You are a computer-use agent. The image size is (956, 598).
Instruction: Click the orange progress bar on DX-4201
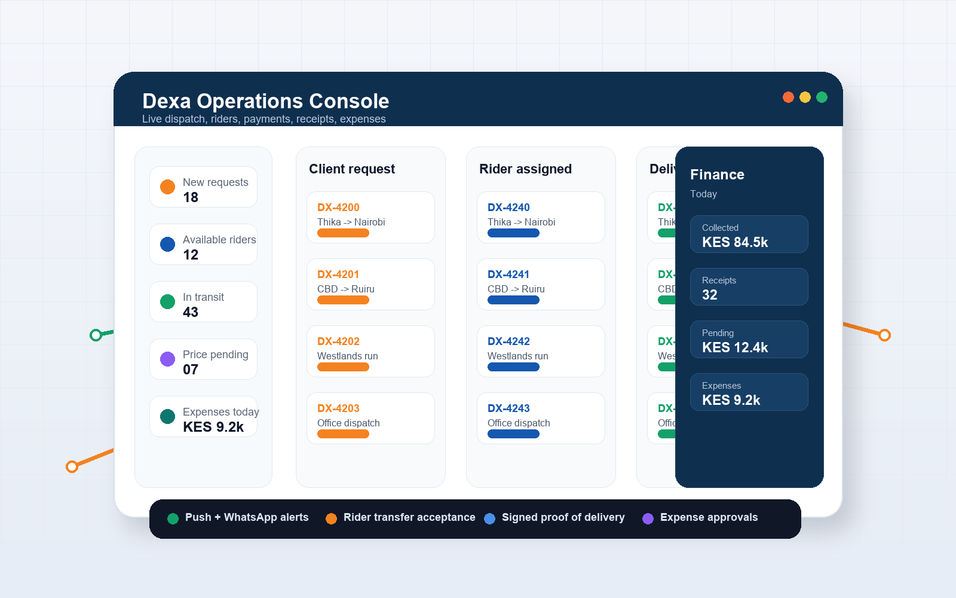click(x=343, y=300)
